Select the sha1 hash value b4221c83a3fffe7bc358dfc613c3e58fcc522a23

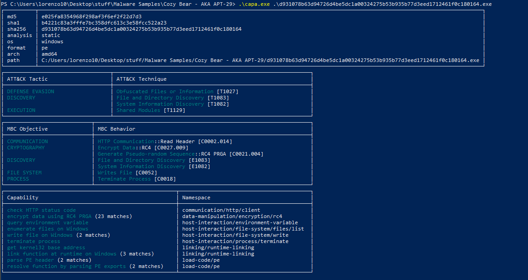point(104,23)
